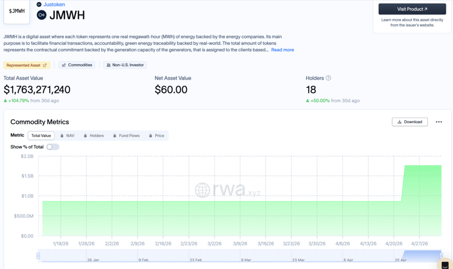Click +104.79% change indicator
Viewport: 453px width, 269px height.
16,100
